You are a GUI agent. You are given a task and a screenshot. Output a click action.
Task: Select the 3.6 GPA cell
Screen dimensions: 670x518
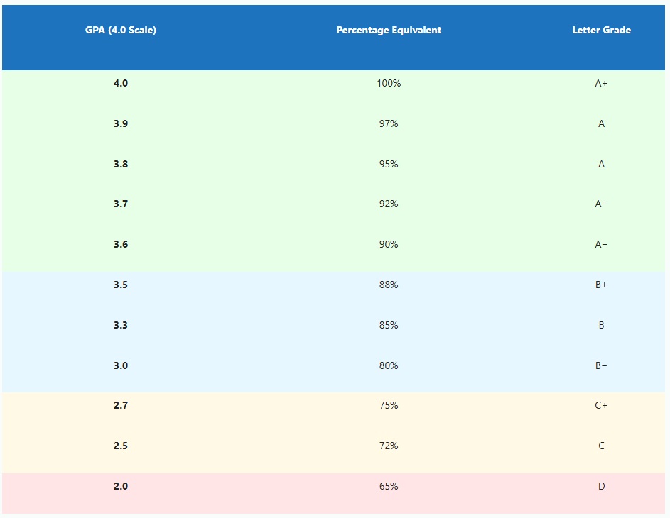click(x=121, y=244)
